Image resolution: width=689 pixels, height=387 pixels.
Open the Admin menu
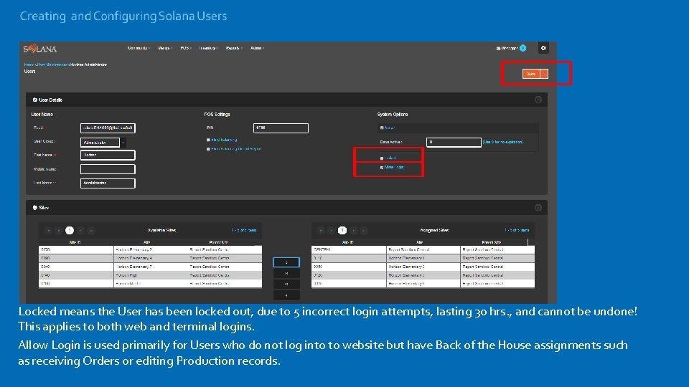pyautogui.click(x=257, y=48)
